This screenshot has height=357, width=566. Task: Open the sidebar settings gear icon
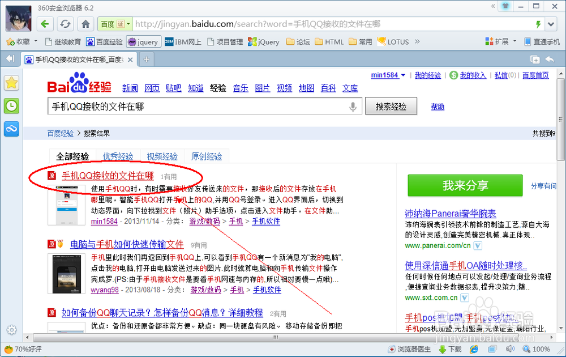tap(11, 330)
